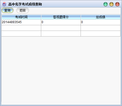Select the cell 20144893545
Screen dimensions: 122x106
coord(21,22)
